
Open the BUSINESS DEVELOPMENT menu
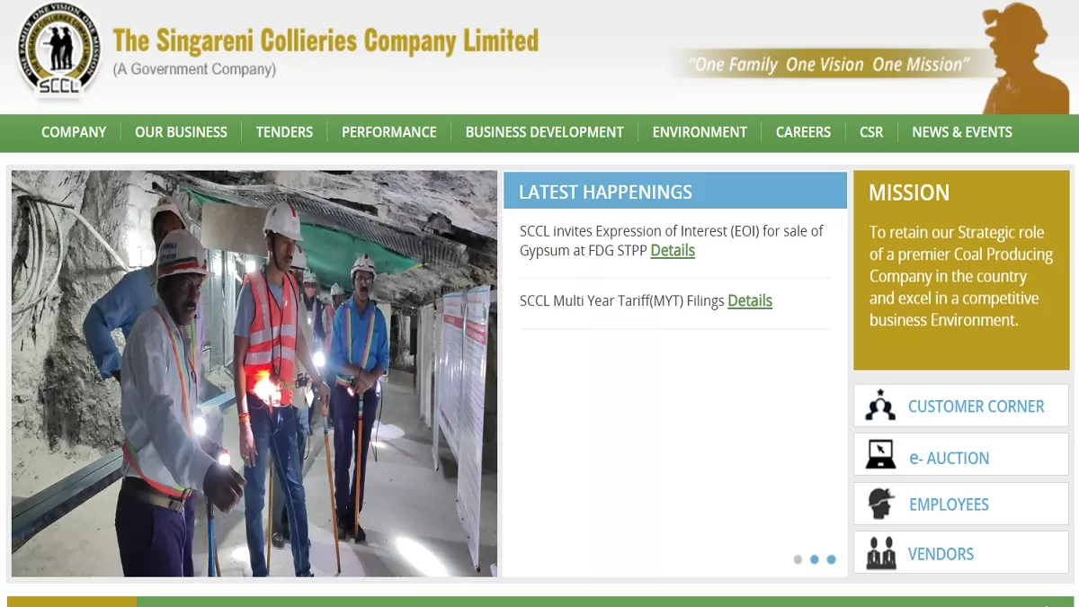[x=545, y=132]
